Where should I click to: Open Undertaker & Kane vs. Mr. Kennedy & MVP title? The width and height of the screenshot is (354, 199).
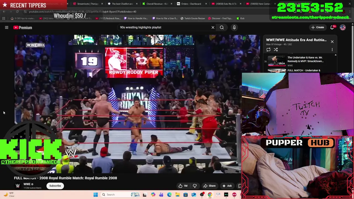(x=305, y=59)
